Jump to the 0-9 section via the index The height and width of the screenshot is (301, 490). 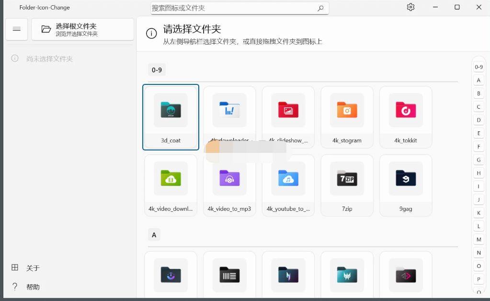tap(478, 67)
